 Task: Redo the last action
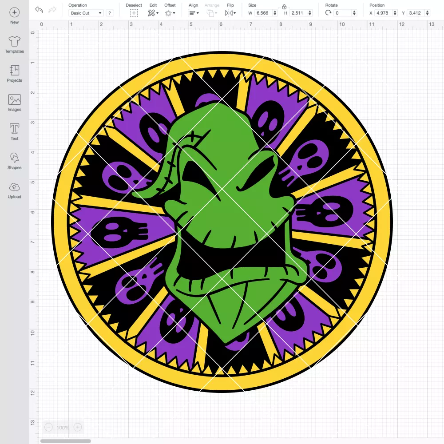(x=52, y=10)
